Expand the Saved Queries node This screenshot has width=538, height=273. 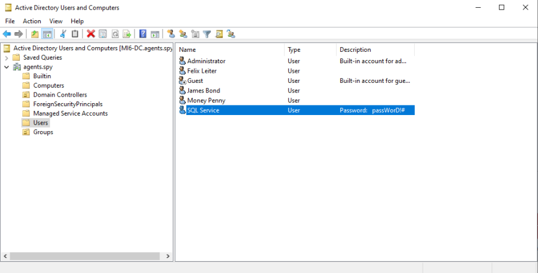6,57
